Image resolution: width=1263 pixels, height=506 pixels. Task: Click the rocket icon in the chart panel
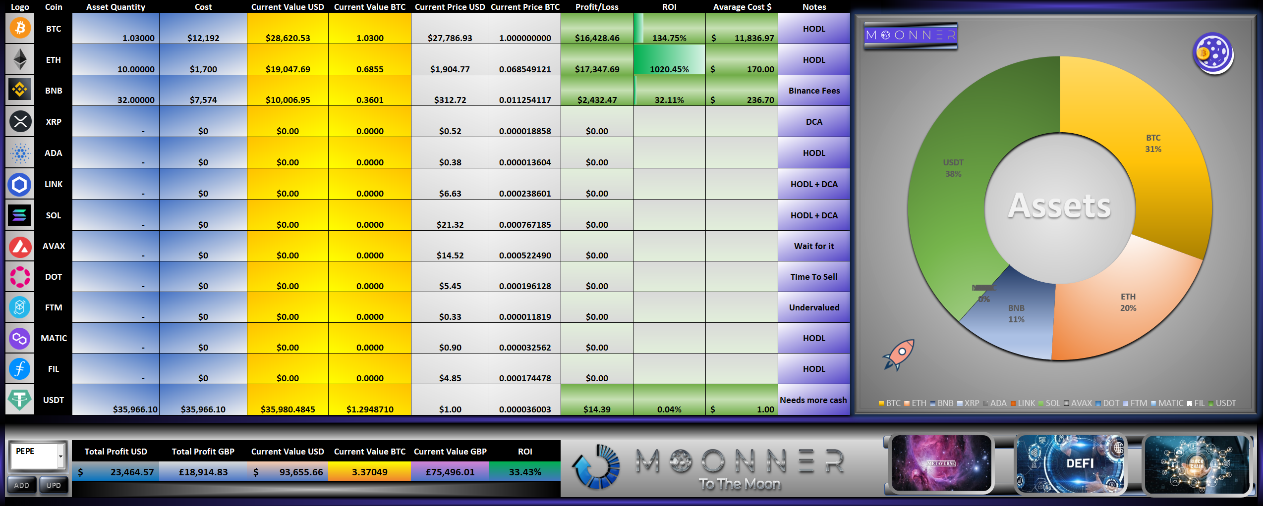pyautogui.click(x=899, y=354)
